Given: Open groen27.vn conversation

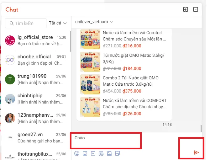Looking at the screenshot, I should click(36, 138).
